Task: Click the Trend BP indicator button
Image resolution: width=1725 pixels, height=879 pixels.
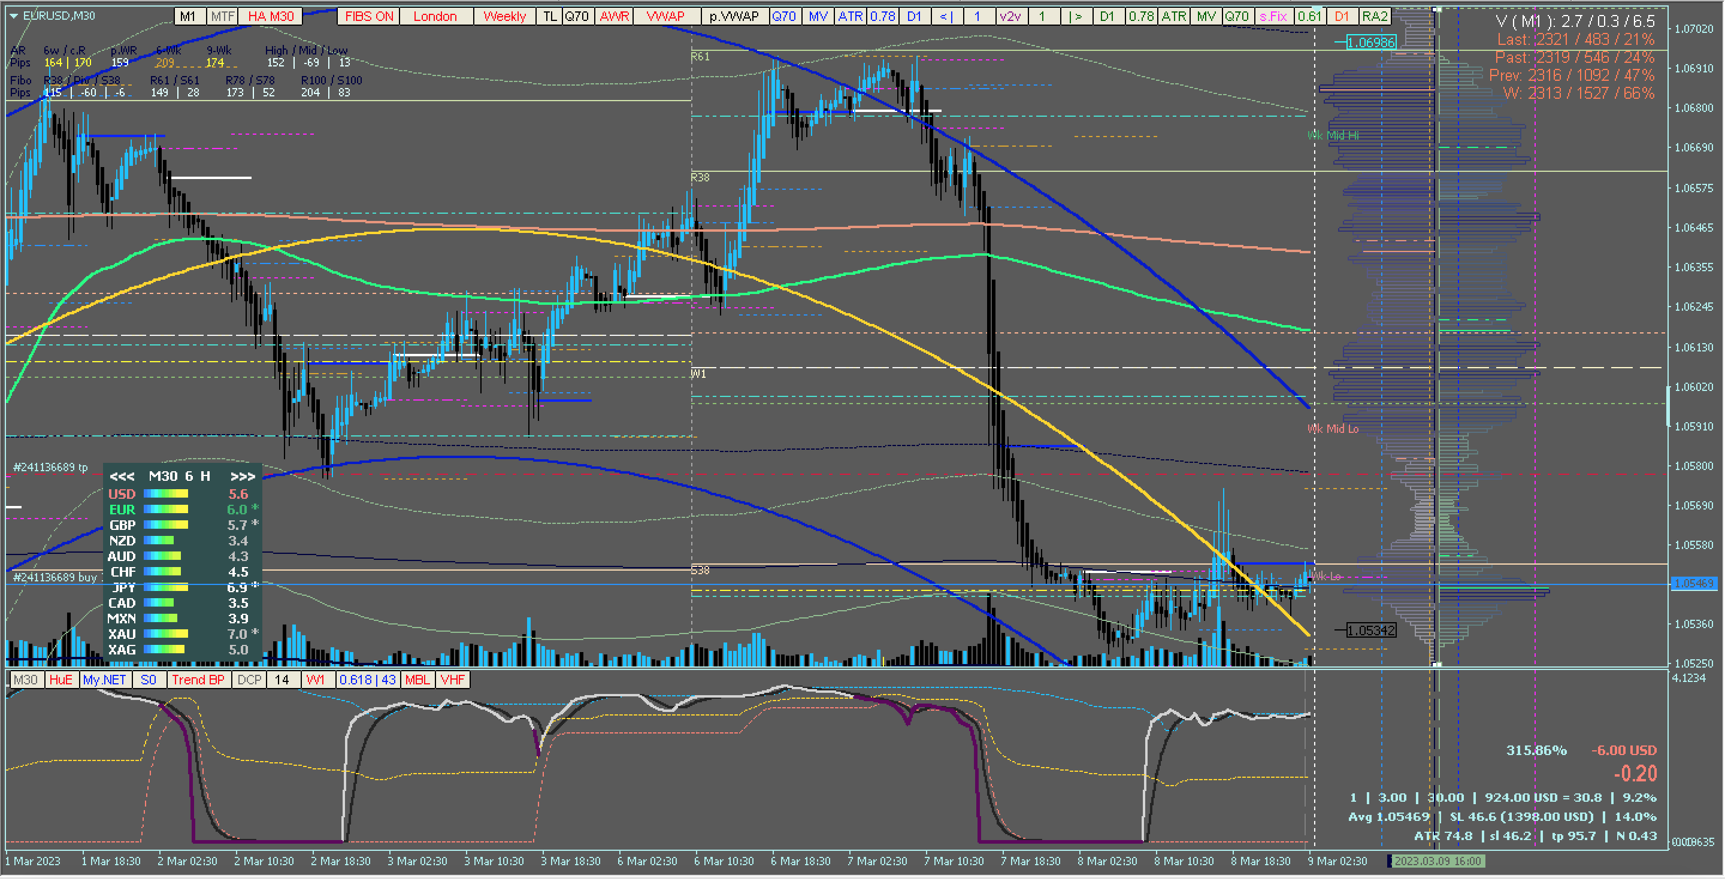Action: (x=198, y=680)
